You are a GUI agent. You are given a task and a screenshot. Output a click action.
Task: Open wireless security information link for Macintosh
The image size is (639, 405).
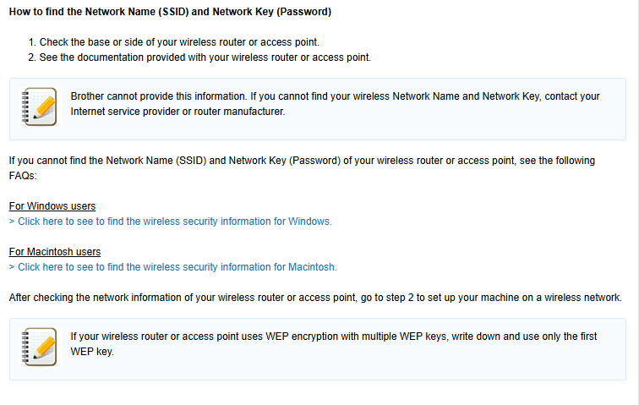coord(172,267)
